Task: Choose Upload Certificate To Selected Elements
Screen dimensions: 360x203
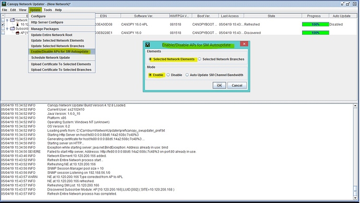Action: click(62, 64)
